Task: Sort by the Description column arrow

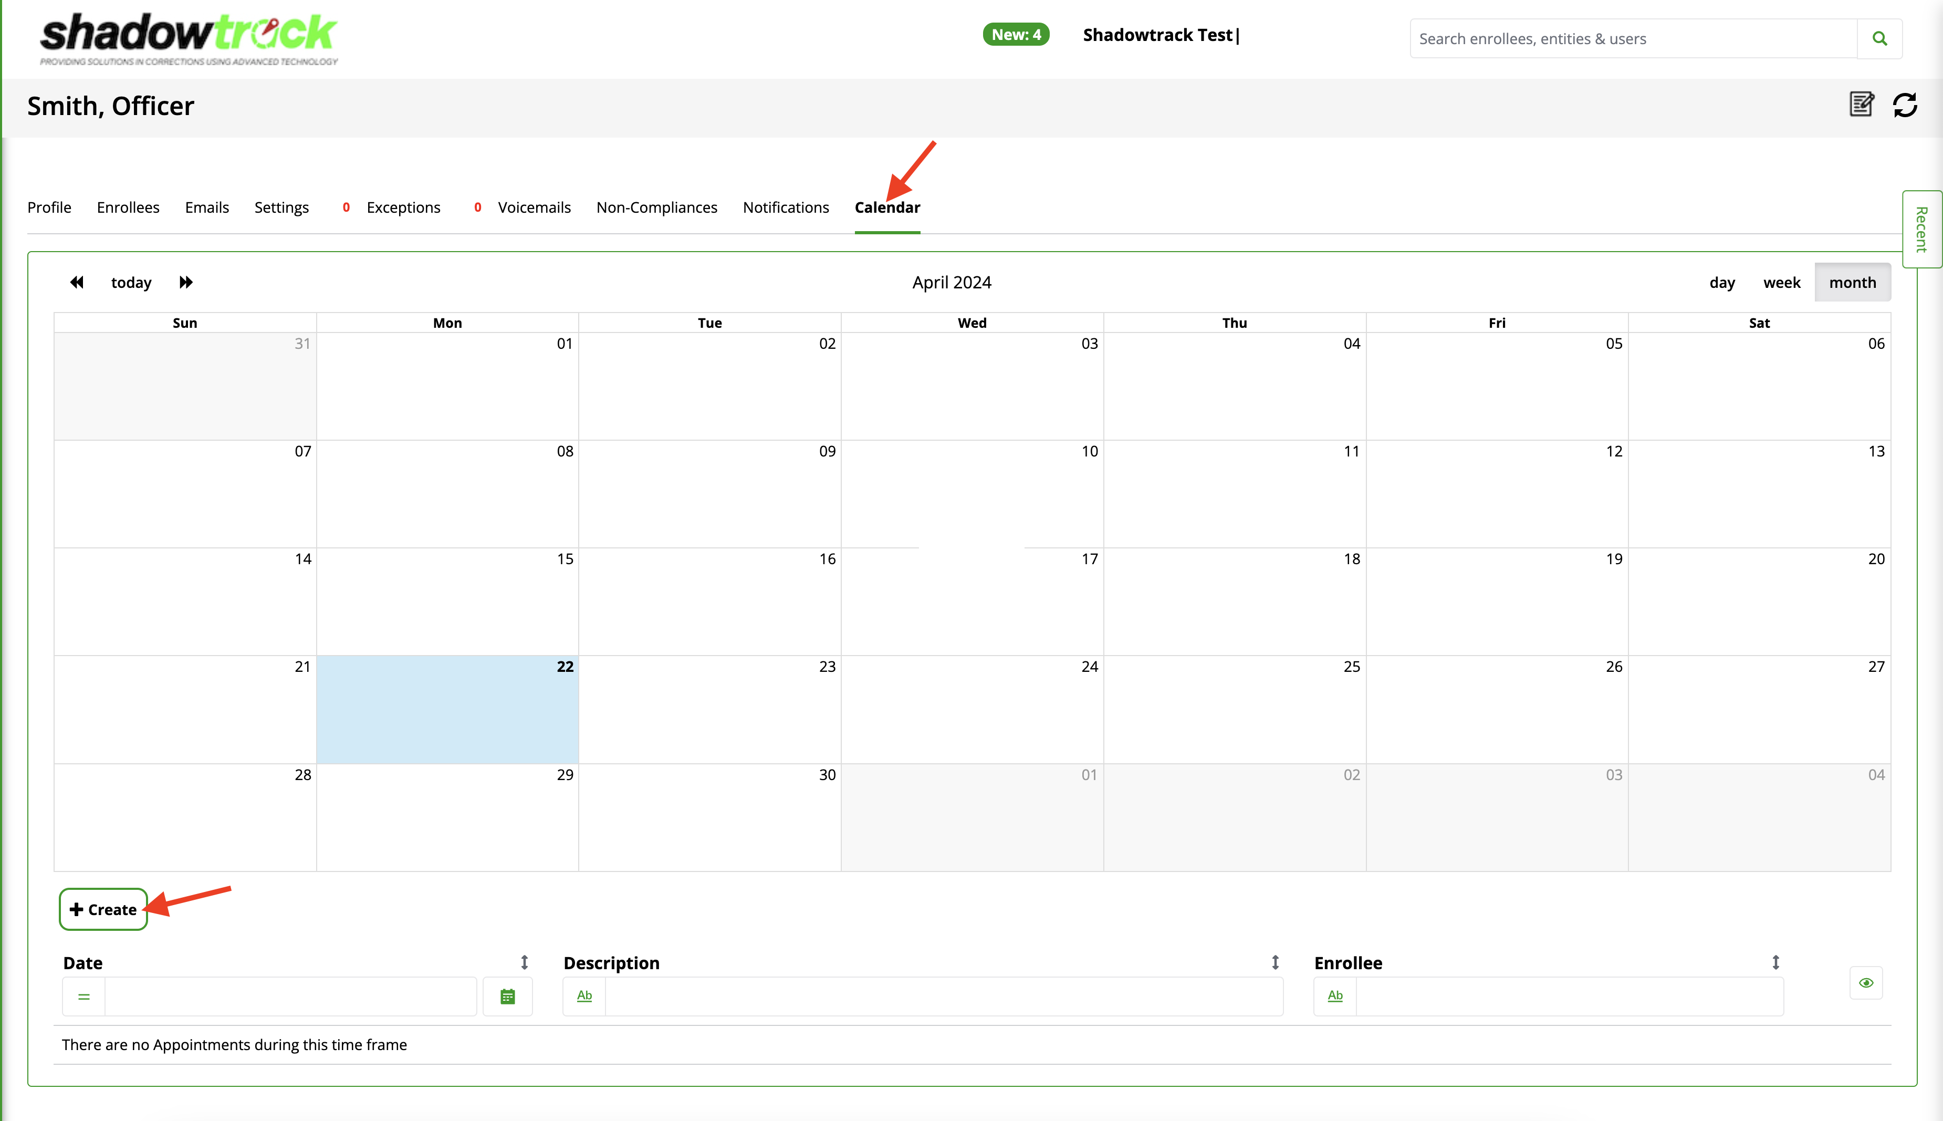Action: [x=1275, y=962]
